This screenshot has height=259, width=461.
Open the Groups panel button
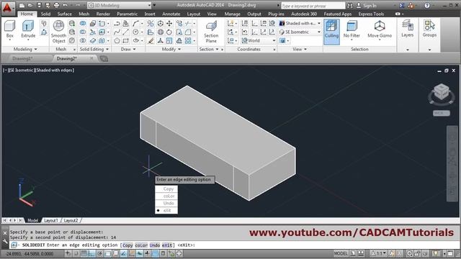429,29
